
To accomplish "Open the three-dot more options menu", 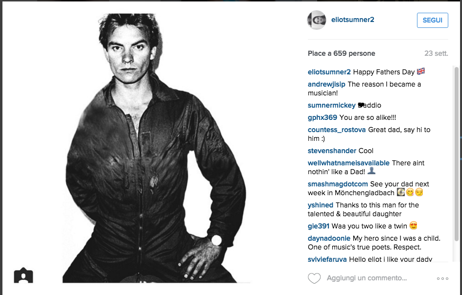I will click(442, 278).
